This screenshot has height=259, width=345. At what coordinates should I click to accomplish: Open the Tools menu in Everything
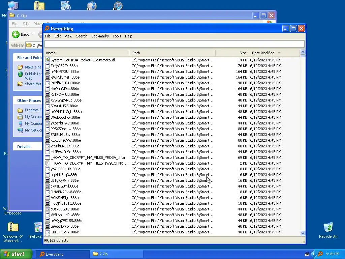click(x=117, y=36)
